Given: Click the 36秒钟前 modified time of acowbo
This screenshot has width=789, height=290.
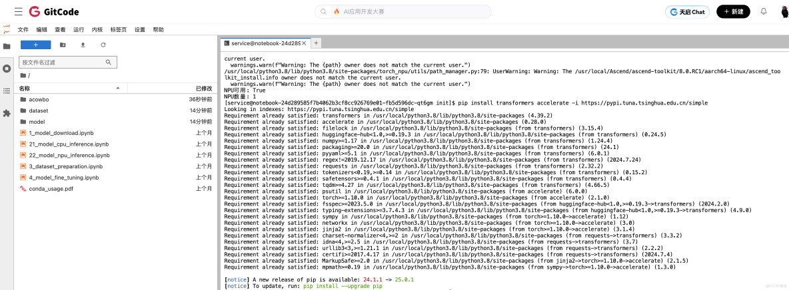Looking at the screenshot, I should (201, 100).
